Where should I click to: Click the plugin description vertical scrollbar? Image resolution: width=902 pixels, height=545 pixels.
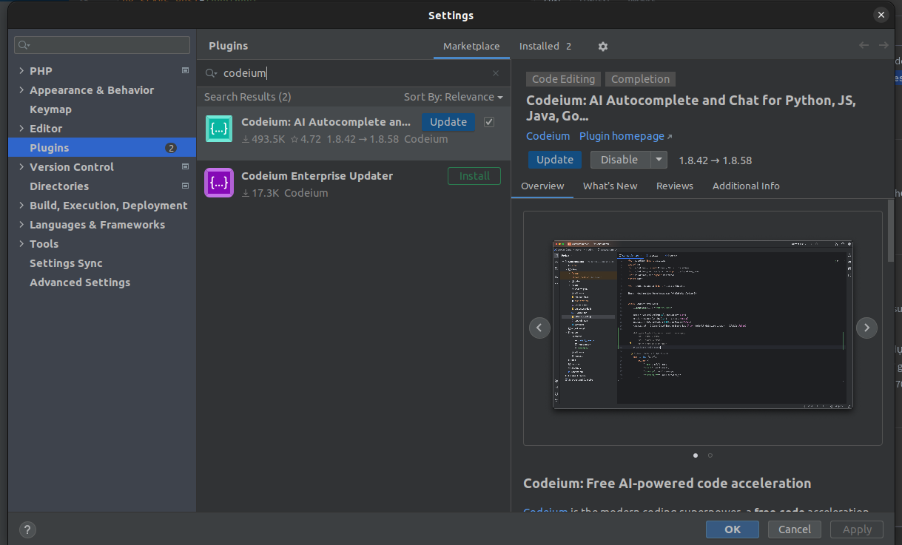(891, 229)
